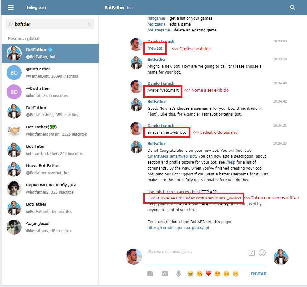Click the /deletegame command link

pos(159,30)
